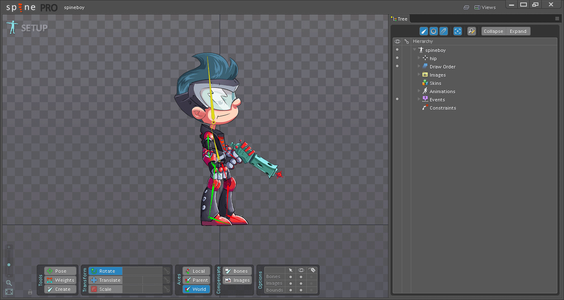The width and height of the screenshot is (564, 300).
Task: Open the Views menu
Action: pos(485,7)
